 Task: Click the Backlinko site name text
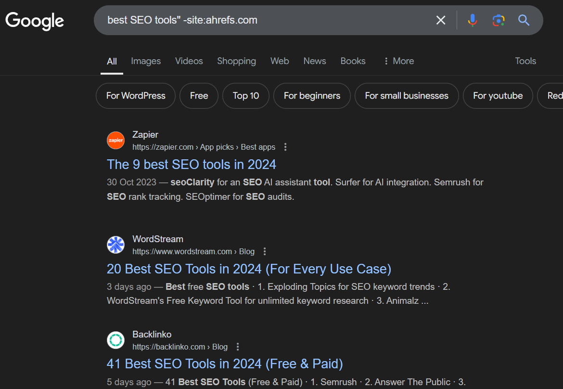[x=152, y=335]
